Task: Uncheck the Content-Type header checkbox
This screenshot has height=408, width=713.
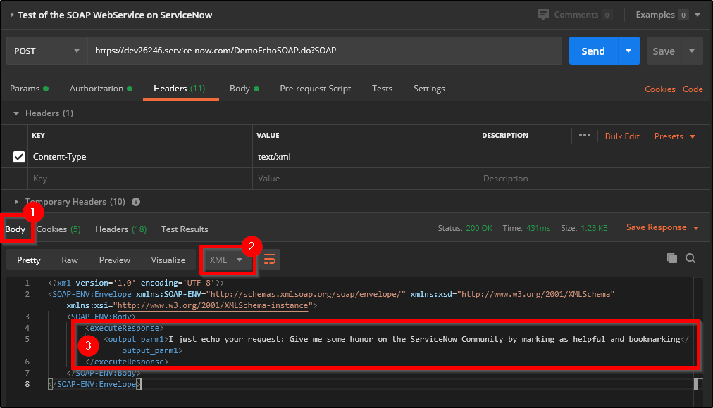Action: (x=19, y=156)
